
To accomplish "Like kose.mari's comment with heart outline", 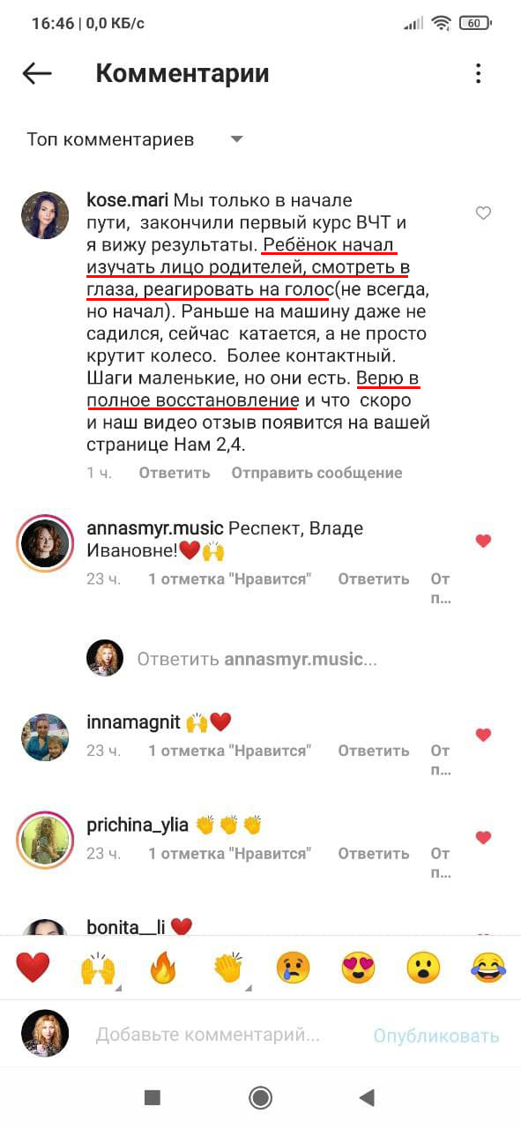I will coord(483,213).
